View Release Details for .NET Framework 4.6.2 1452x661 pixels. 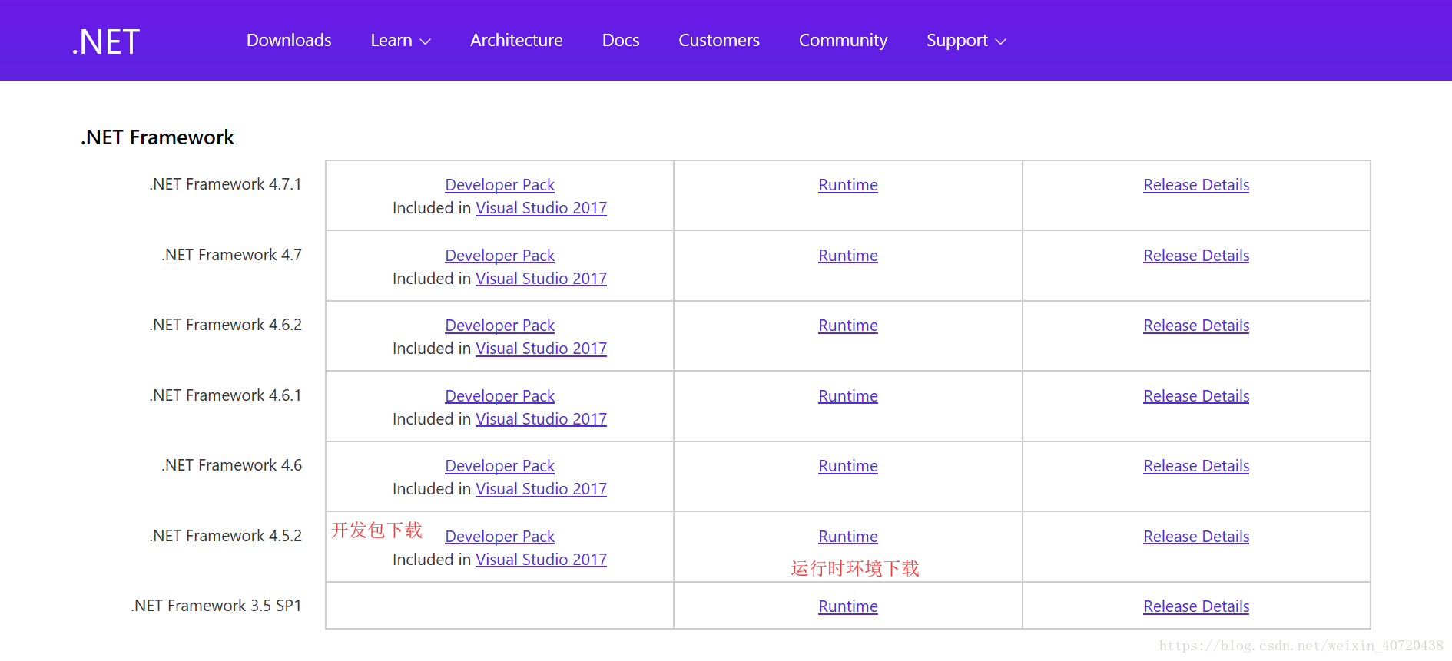1196,326
